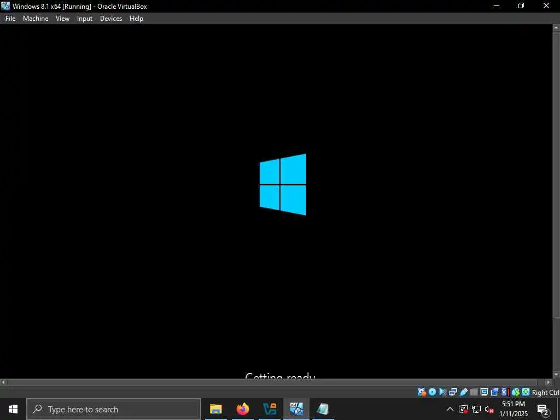Click the VirtualBox title bar app icon
Screen dimensions: 560x420
pos(5,6)
